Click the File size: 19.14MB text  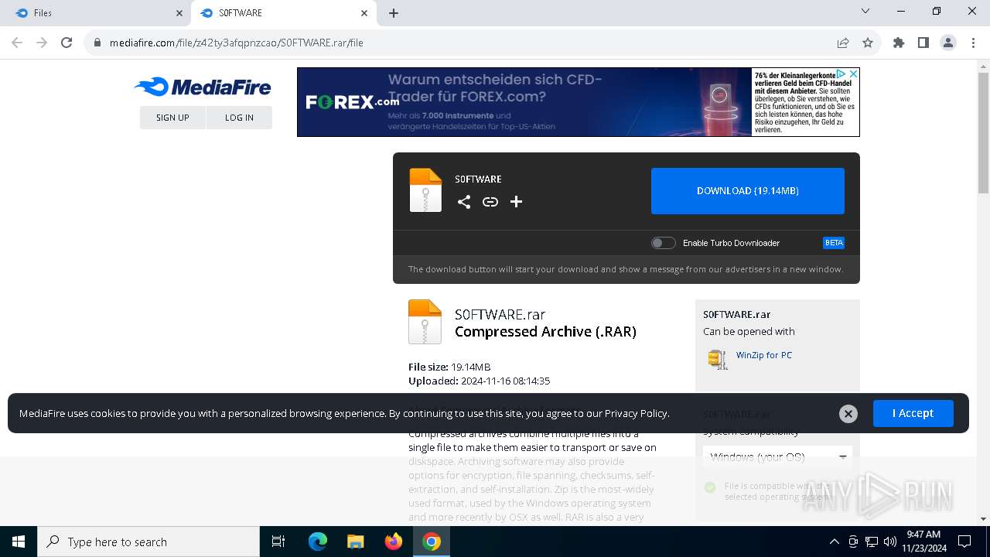449,367
